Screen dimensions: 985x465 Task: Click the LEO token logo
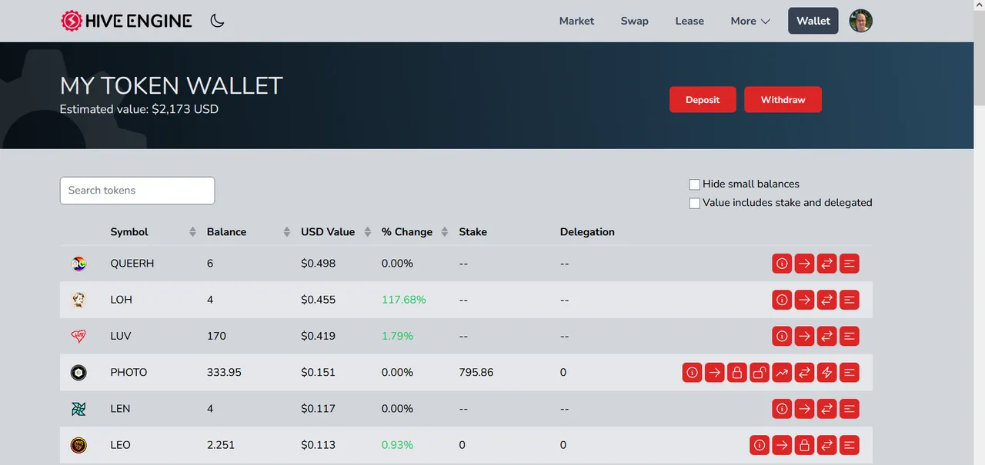point(78,445)
